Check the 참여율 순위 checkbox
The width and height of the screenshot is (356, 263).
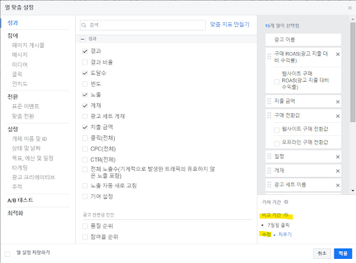click(x=85, y=237)
